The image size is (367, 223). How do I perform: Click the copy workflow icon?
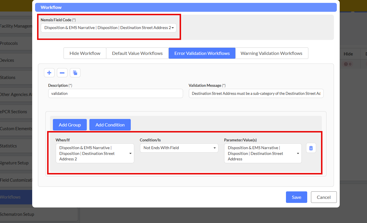[75, 73]
